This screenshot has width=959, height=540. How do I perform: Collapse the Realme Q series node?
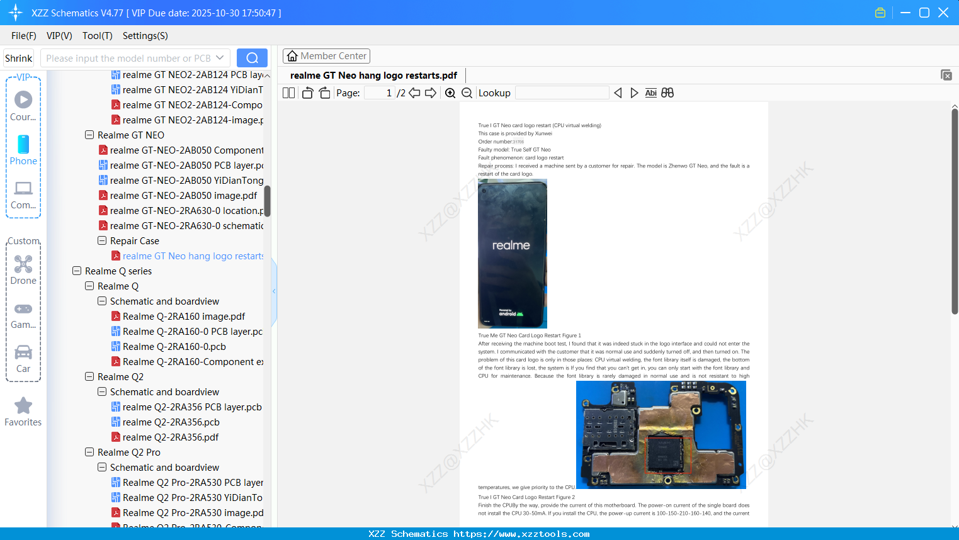coord(77,271)
